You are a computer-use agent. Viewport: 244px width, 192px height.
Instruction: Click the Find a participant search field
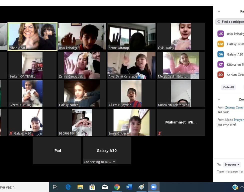pos(229,22)
